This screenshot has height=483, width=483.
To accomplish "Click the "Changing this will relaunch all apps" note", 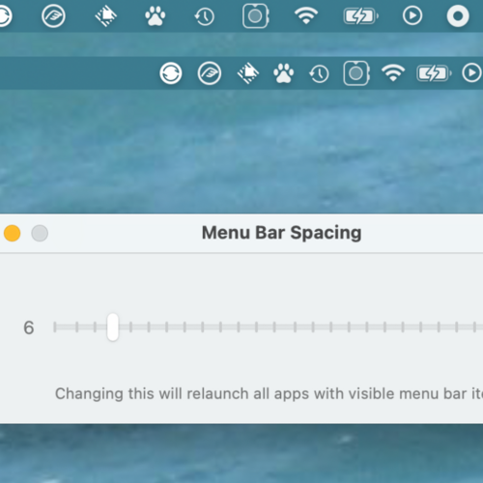I will click(269, 394).
